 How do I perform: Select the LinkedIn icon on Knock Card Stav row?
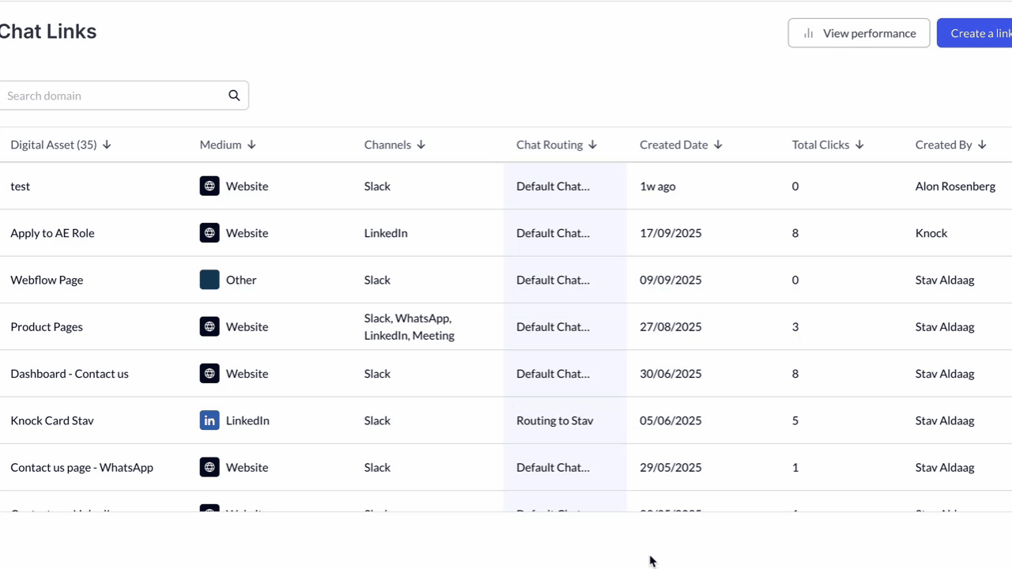coord(209,420)
